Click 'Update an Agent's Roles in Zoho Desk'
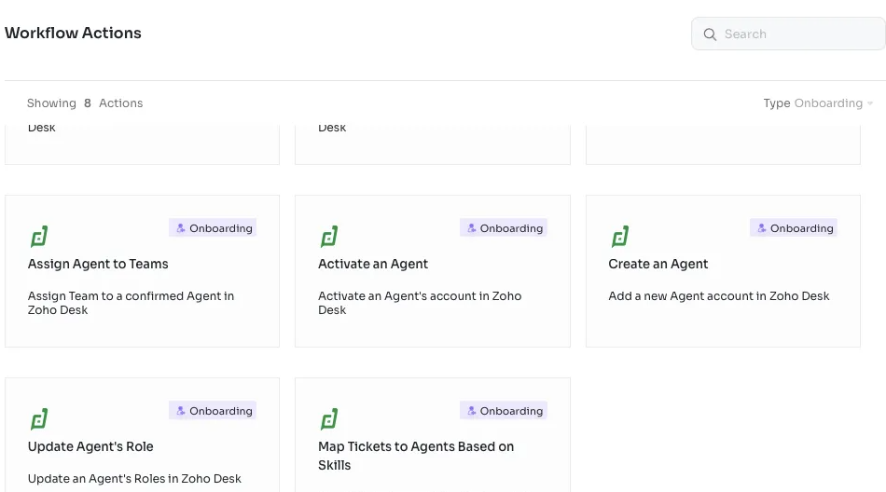The height and width of the screenshot is (492, 886). (x=134, y=478)
